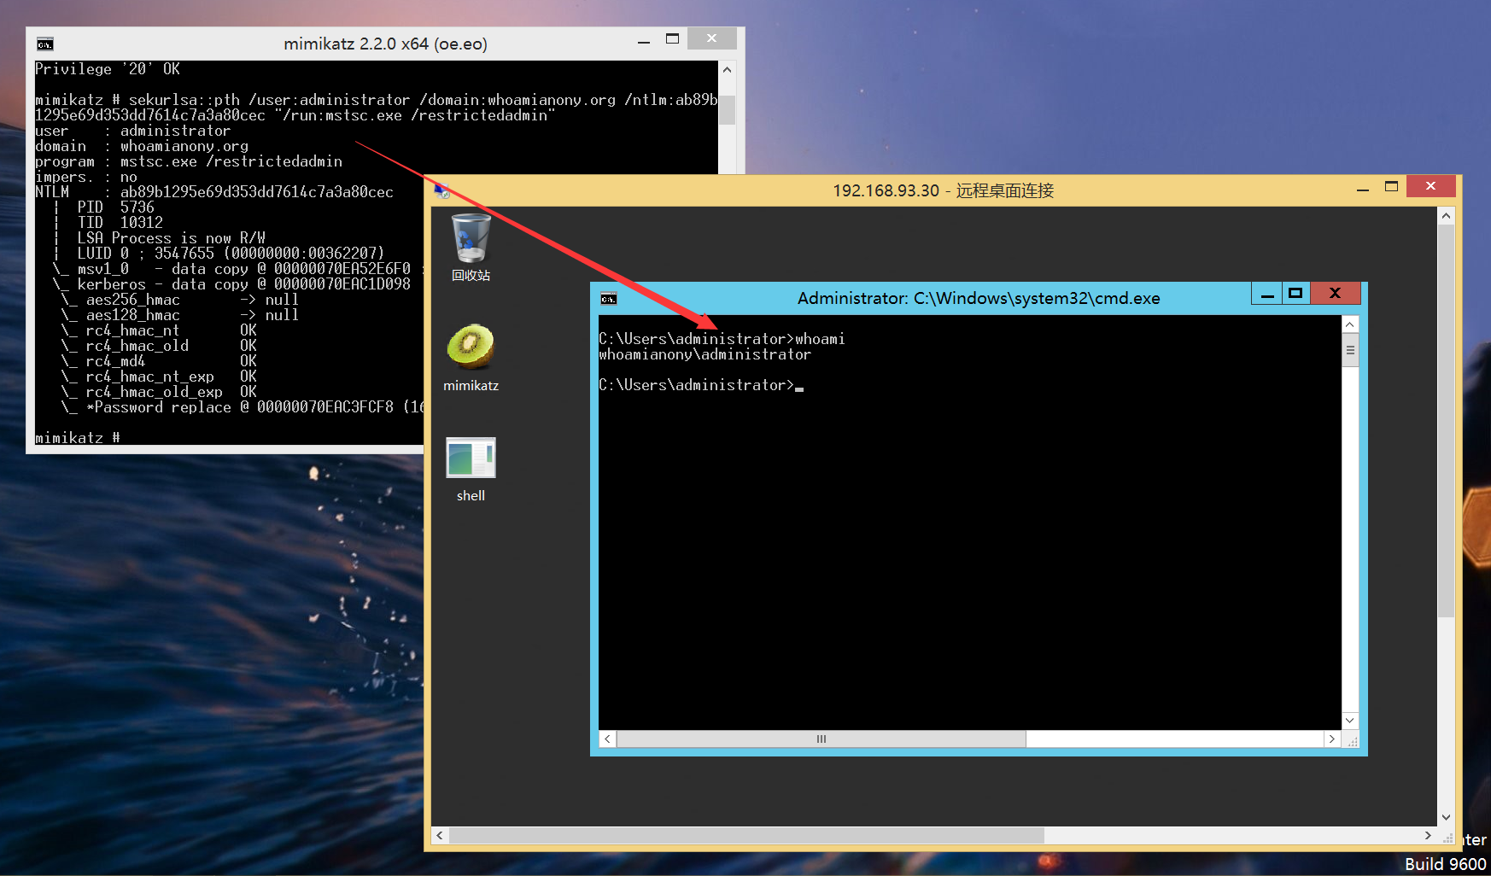Screen dimensions: 1491x876
Task: Maximize the 192.168.93.30 remote desktop window
Action: pos(1392,187)
